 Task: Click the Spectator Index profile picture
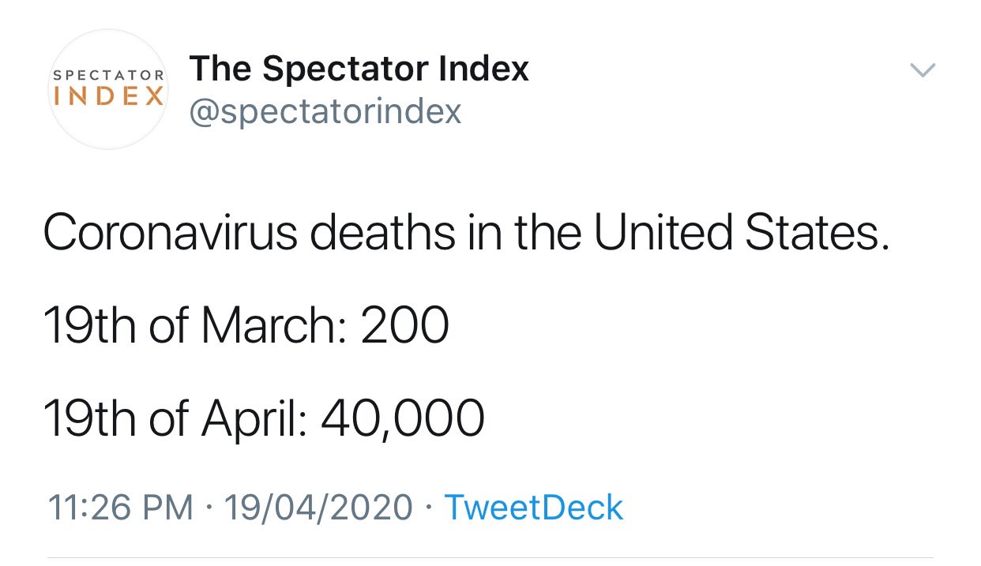107,88
